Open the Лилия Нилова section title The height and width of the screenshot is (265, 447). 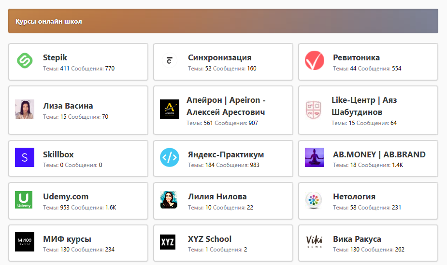click(217, 196)
